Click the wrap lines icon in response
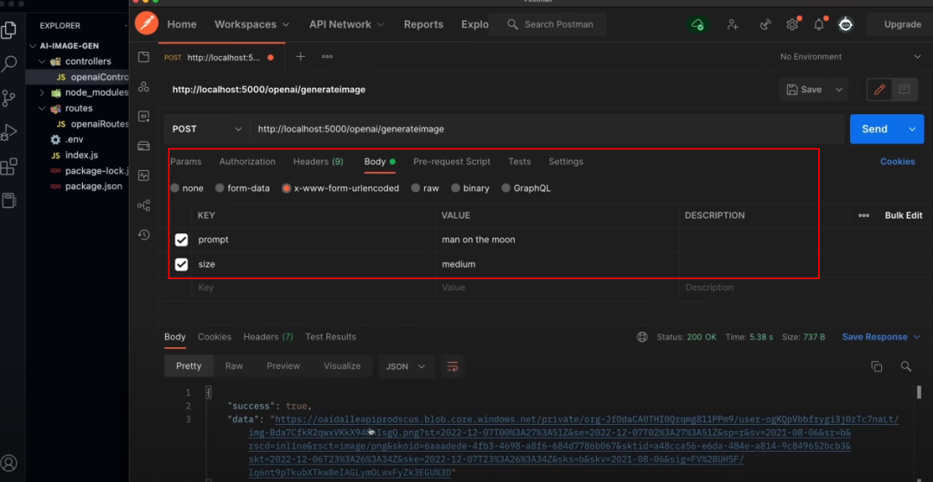This screenshot has height=482, width=933. pos(452,366)
